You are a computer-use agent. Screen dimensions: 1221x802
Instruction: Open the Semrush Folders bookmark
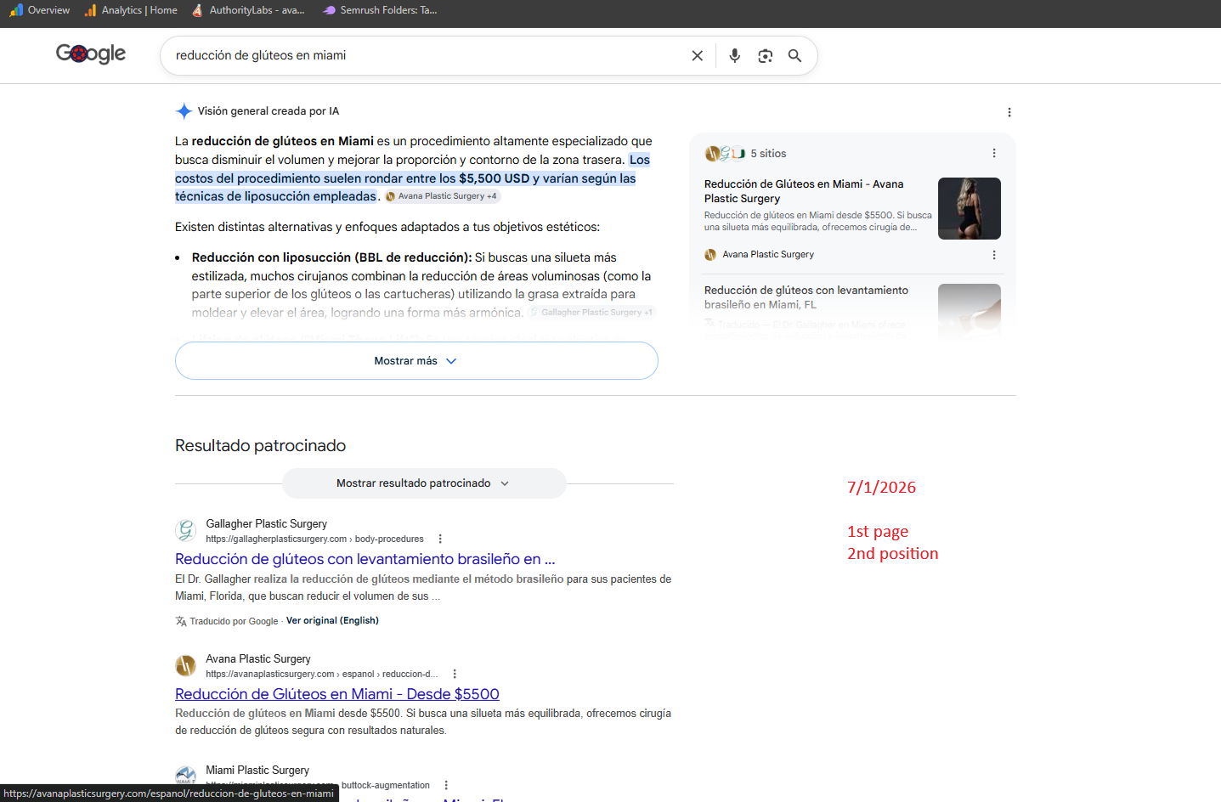click(380, 10)
